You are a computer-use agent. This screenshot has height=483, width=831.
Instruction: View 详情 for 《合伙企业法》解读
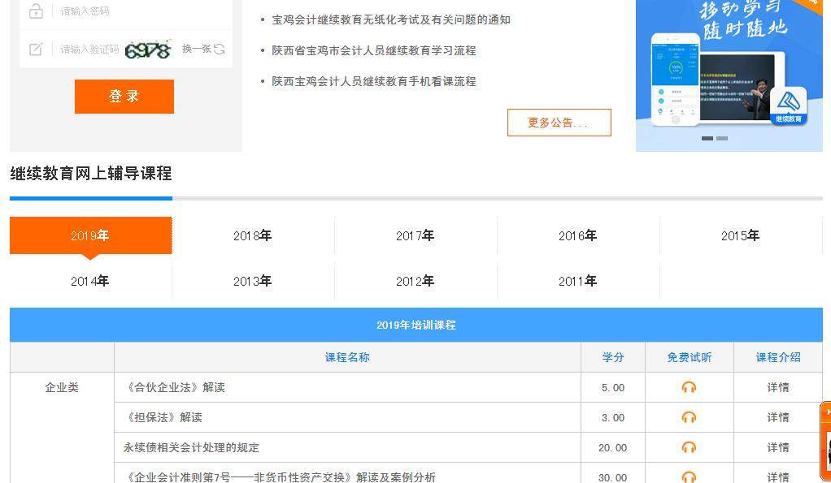(x=778, y=387)
